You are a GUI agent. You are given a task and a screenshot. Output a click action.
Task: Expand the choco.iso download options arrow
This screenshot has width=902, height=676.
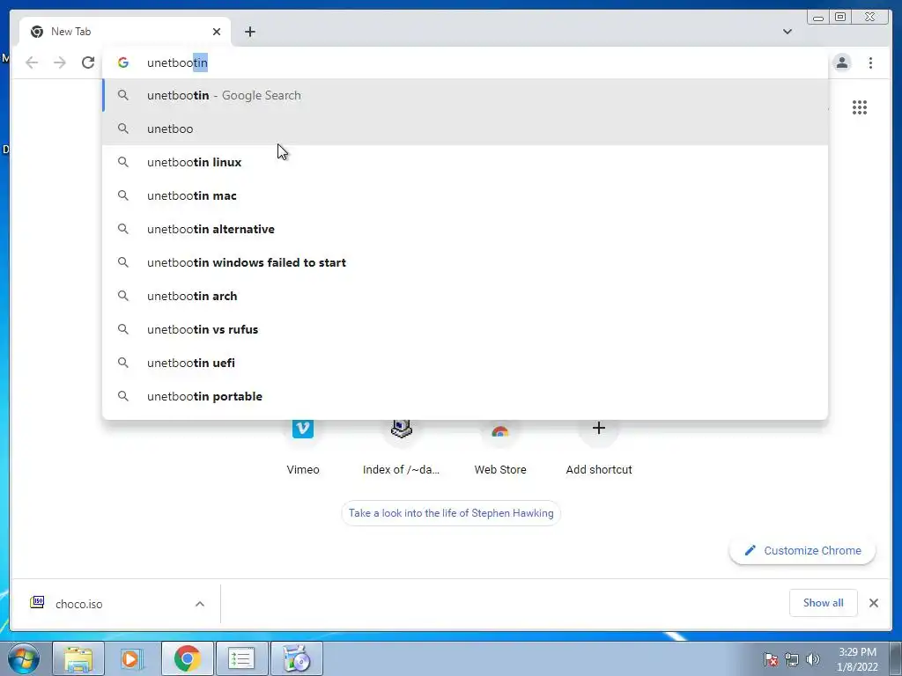[200, 604]
